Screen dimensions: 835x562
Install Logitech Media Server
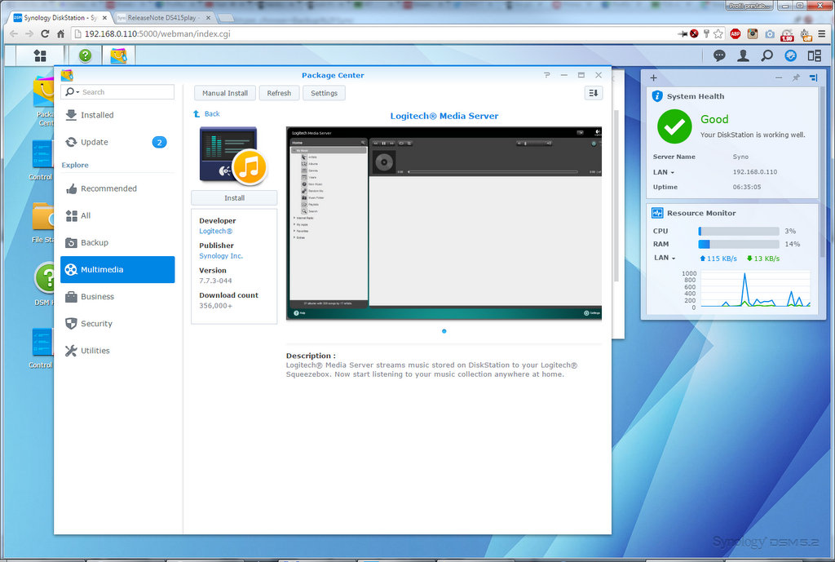click(234, 198)
